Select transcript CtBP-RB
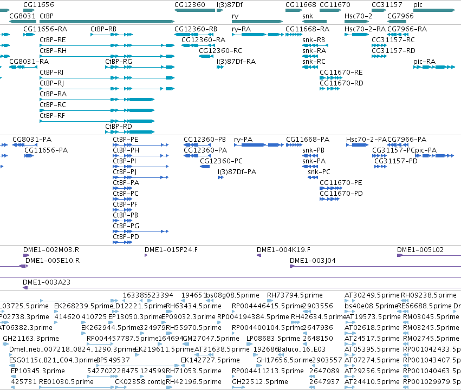Screen dimensions: 461x390 (x=112, y=35)
